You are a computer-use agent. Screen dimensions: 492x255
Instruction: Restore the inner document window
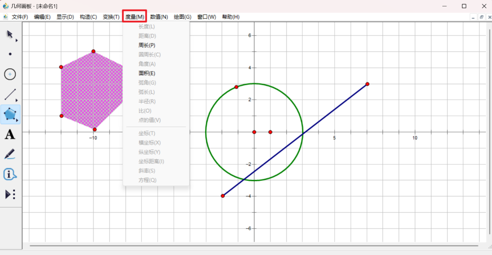[x=482, y=18]
